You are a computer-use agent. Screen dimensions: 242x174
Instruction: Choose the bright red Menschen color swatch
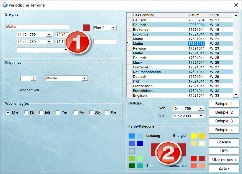(x=194, y=158)
